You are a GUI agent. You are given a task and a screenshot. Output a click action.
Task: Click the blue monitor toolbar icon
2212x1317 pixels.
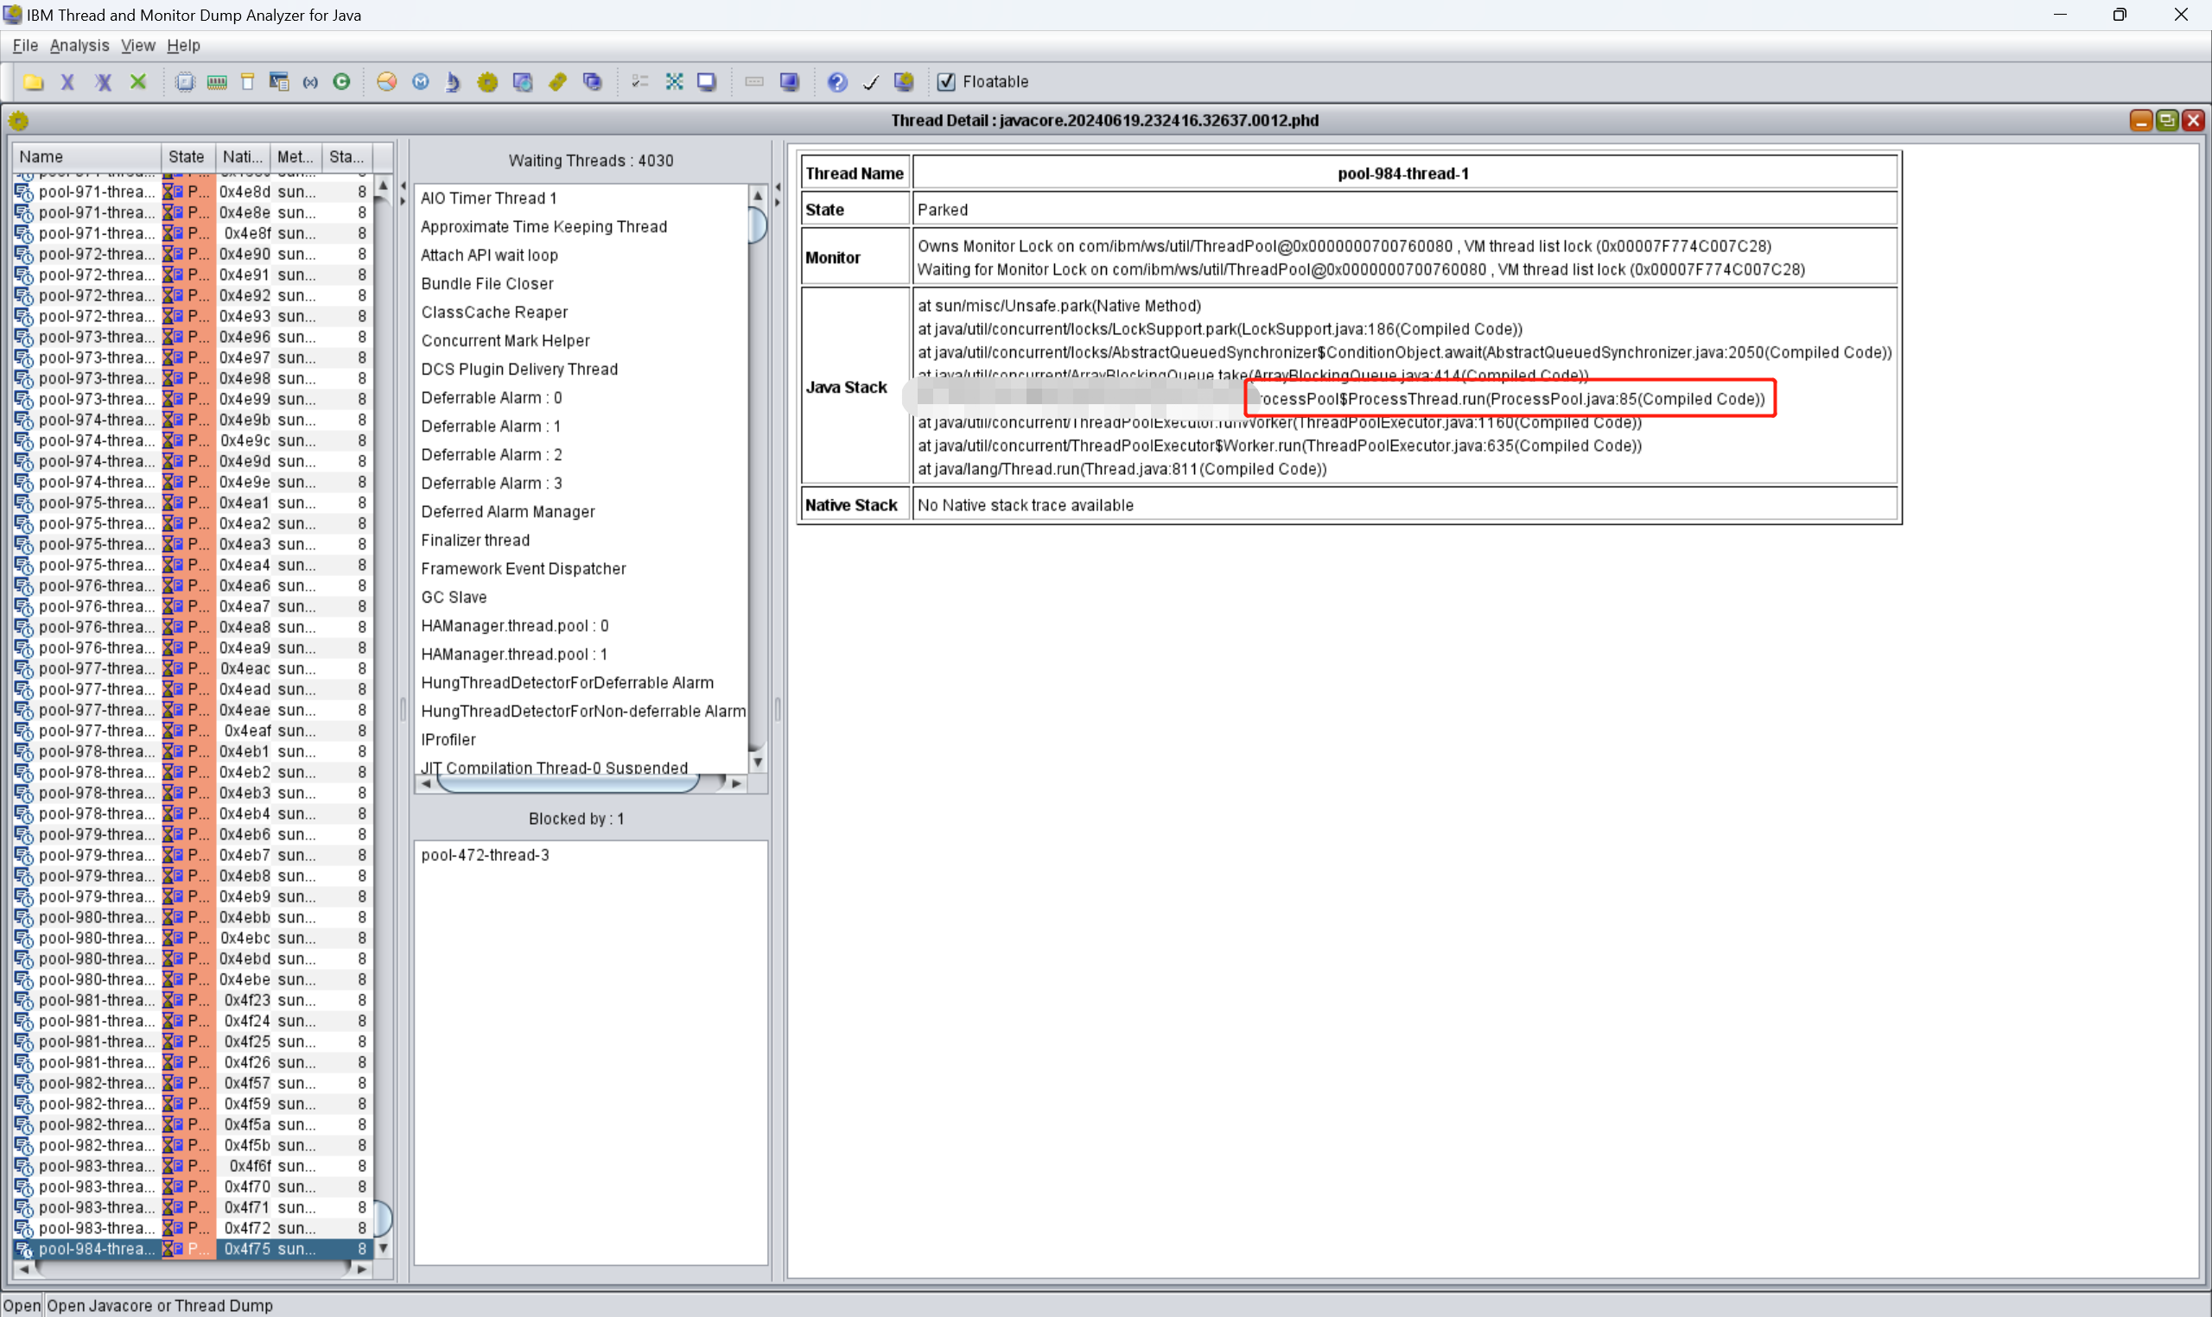(x=789, y=82)
